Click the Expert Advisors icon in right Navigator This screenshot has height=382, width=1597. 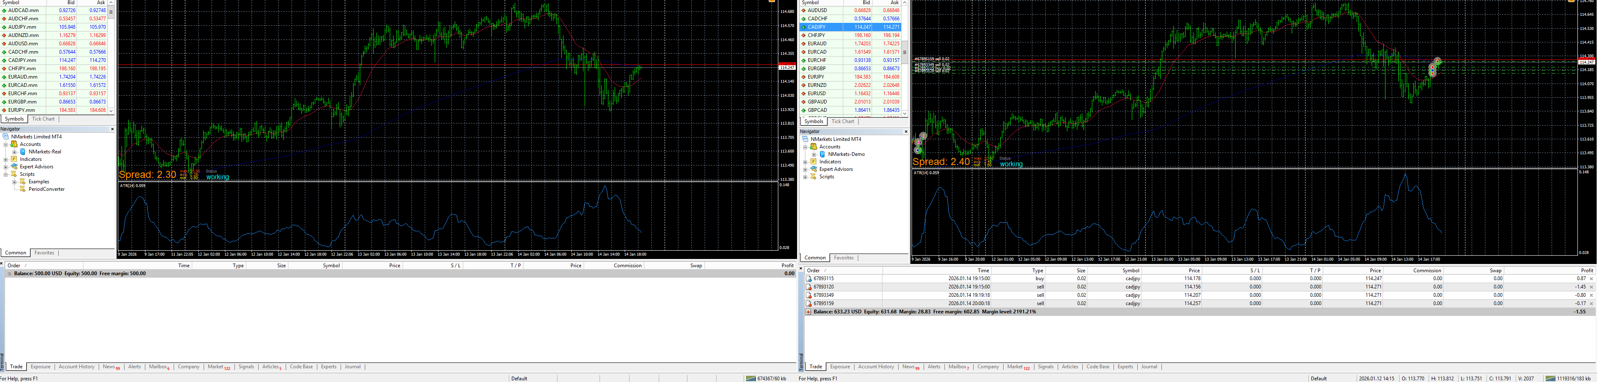click(x=814, y=169)
